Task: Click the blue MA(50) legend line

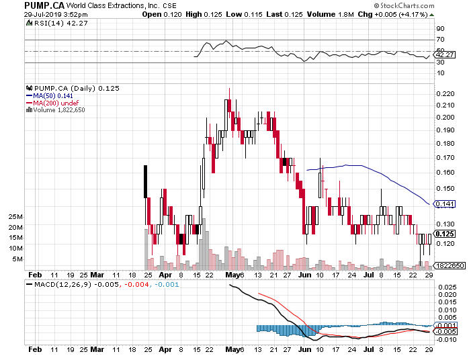Action: tap(29, 95)
